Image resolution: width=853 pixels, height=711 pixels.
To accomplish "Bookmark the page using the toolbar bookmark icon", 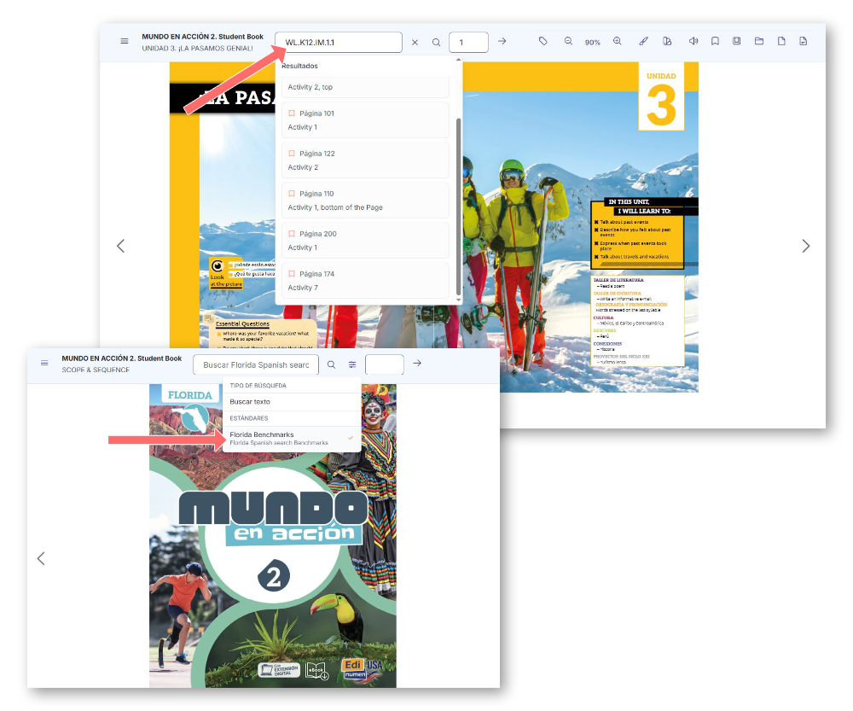I will click(716, 41).
